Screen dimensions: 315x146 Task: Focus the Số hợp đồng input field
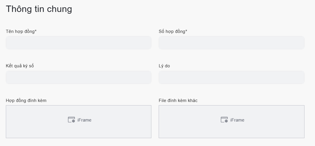coord(231,43)
